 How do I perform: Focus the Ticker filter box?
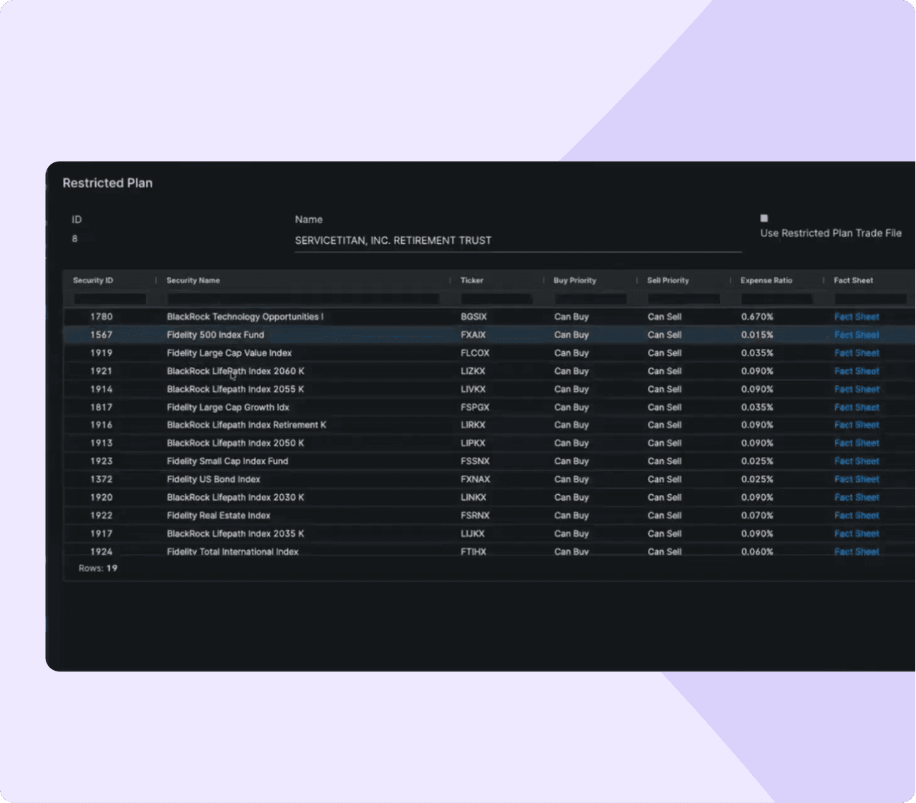pyautogui.click(x=497, y=299)
